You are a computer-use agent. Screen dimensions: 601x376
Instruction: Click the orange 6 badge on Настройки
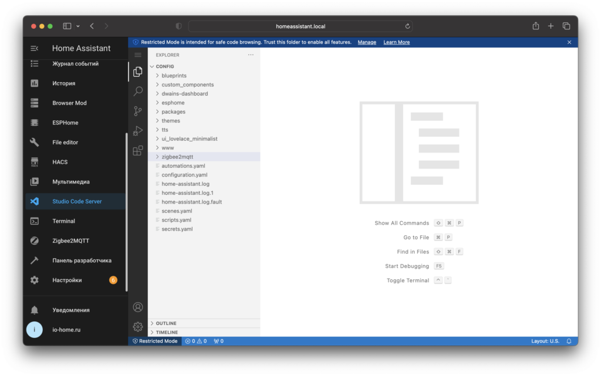pos(113,280)
